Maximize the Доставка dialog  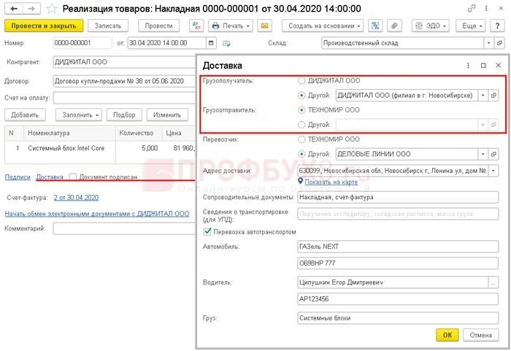tap(483, 66)
